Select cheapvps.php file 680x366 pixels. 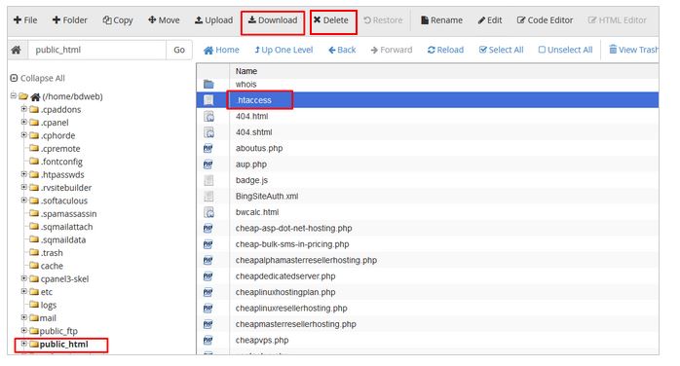pos(262,340)
